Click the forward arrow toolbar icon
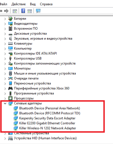This screenshot has width=113, height=144. tap(6, 11)
